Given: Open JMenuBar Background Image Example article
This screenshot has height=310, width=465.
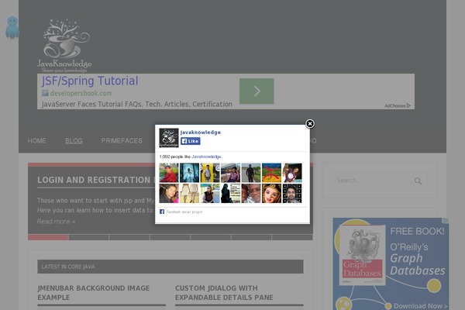Looking at the screenshot, I should tap(94, 293).
